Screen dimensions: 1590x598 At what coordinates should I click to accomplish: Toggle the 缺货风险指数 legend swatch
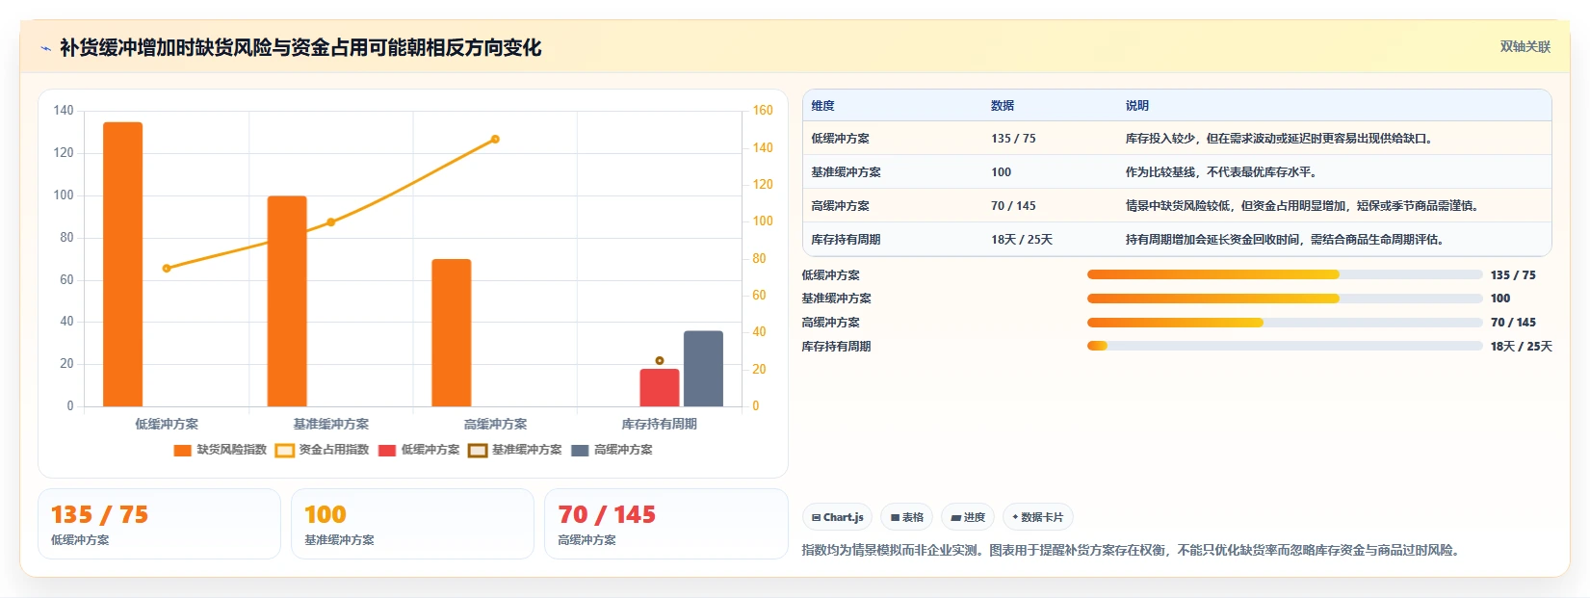pos(182,450)
